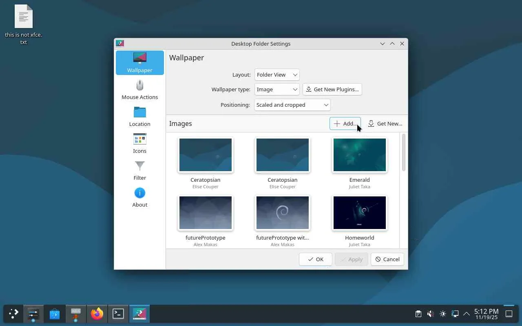This screenshot has width=522, height=326.
Task: Click the wallpaper list vertical scrollbar
Action: tap(403, 152)
